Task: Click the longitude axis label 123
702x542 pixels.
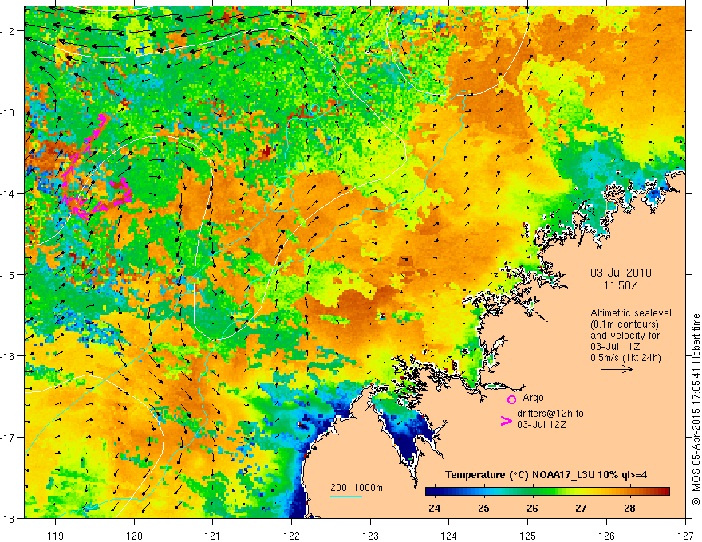Action: [370, 536]
